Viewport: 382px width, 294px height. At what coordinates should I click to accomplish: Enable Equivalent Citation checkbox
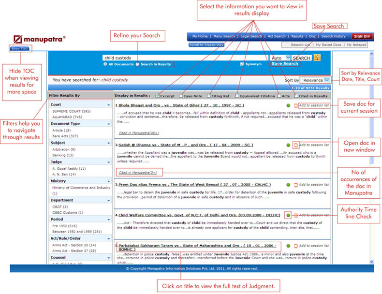pos(237,96)
